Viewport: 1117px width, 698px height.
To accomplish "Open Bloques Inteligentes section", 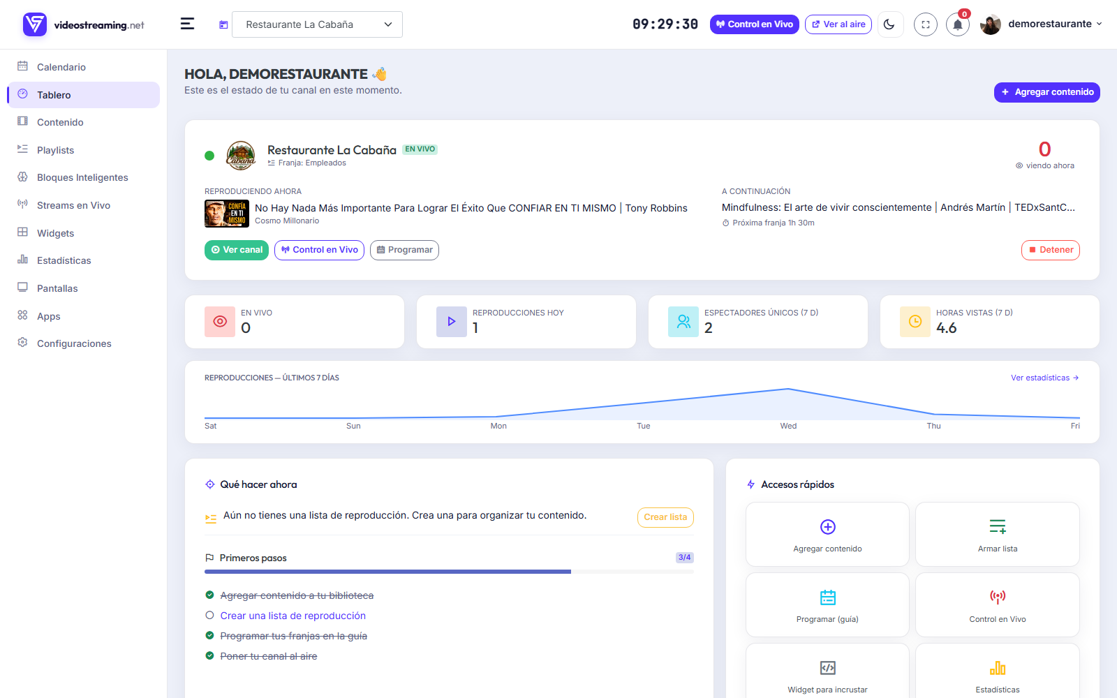I will (x=84, y=177).
